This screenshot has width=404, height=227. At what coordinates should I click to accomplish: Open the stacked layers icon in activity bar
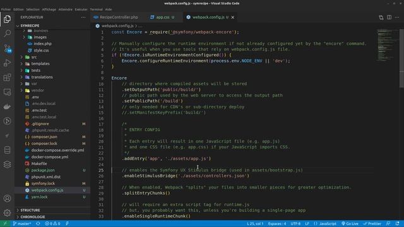[7, 165]
